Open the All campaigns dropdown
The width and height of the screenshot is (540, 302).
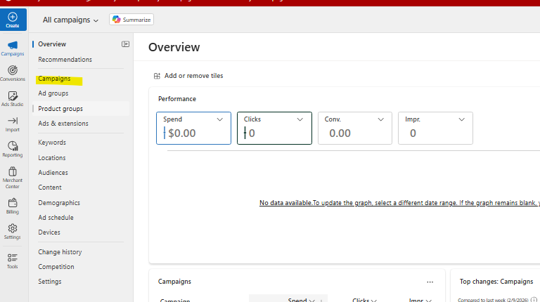click(x=70, y=20)
